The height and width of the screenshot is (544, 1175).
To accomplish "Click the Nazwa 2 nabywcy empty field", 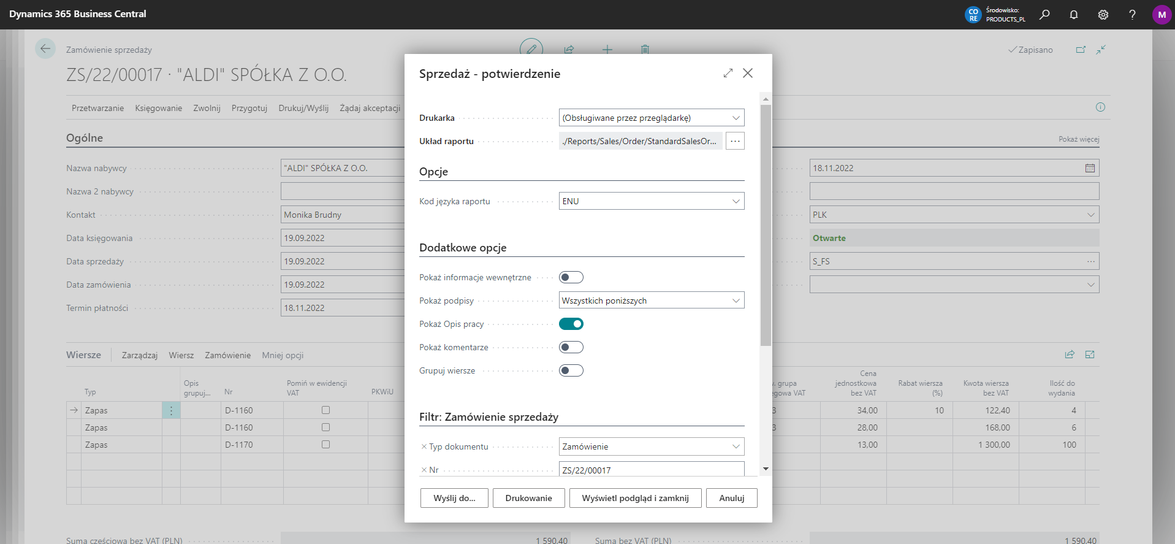I will pos(342,191).
